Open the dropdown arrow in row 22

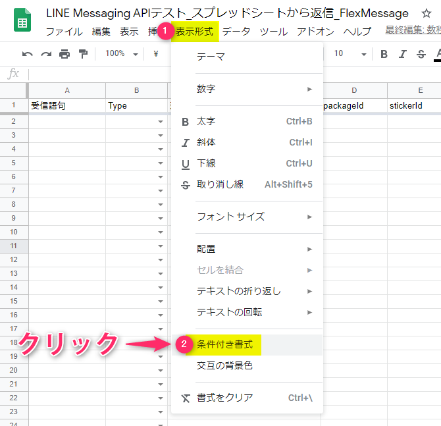coord(161,398)
